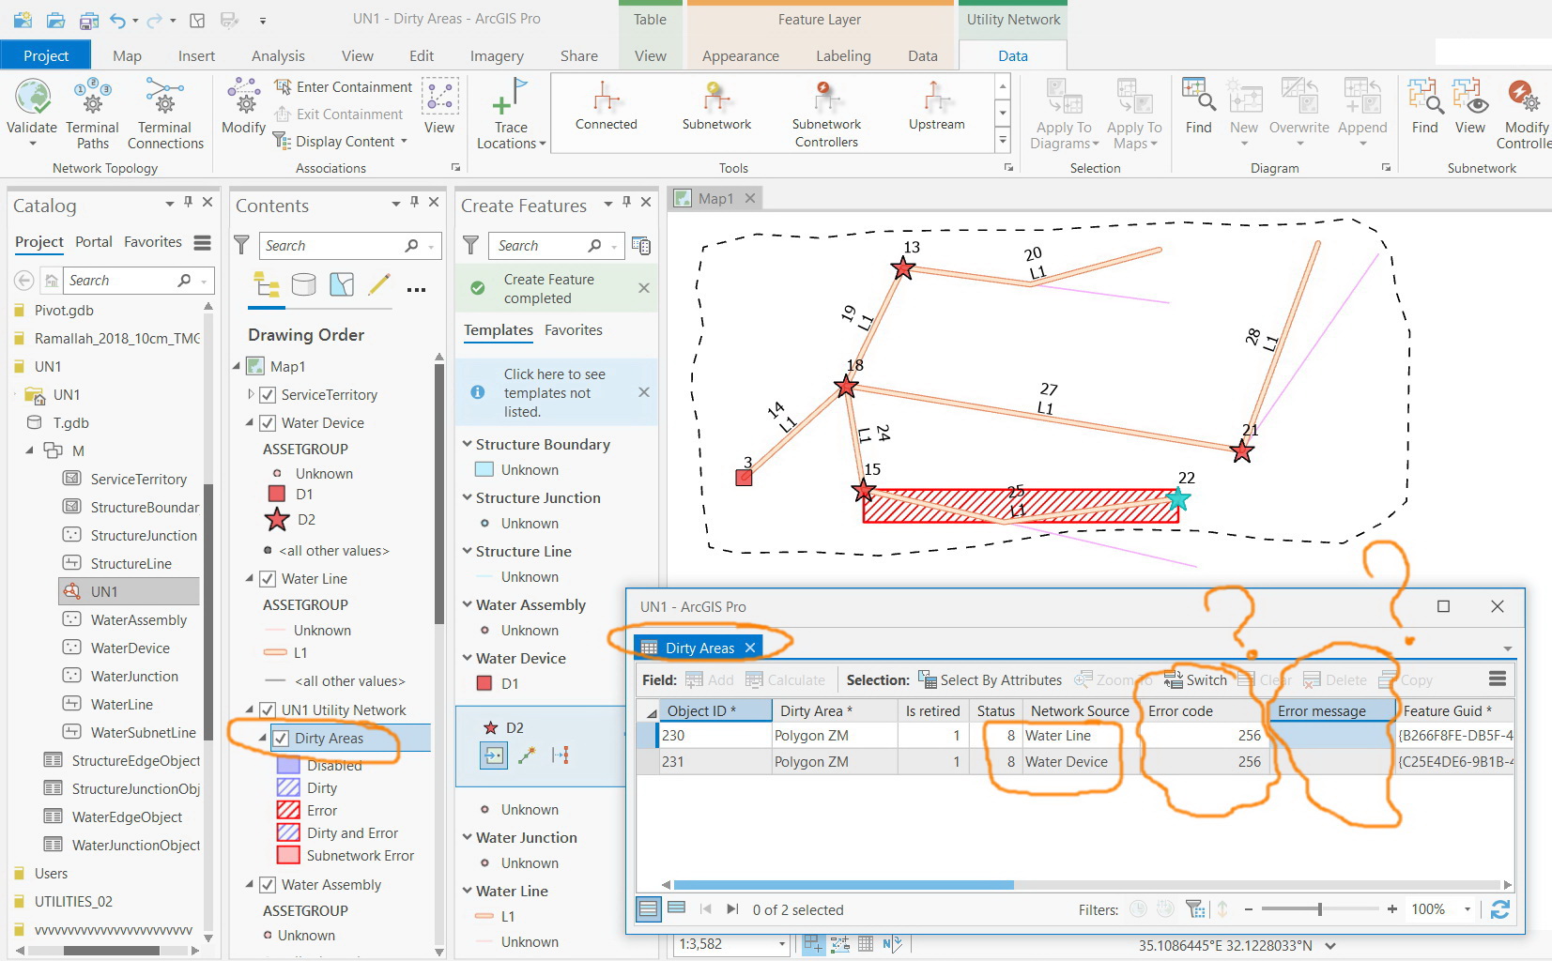Show selected records view button in table
Viewport: 1552px width, 961px height.
coord(676,908)
